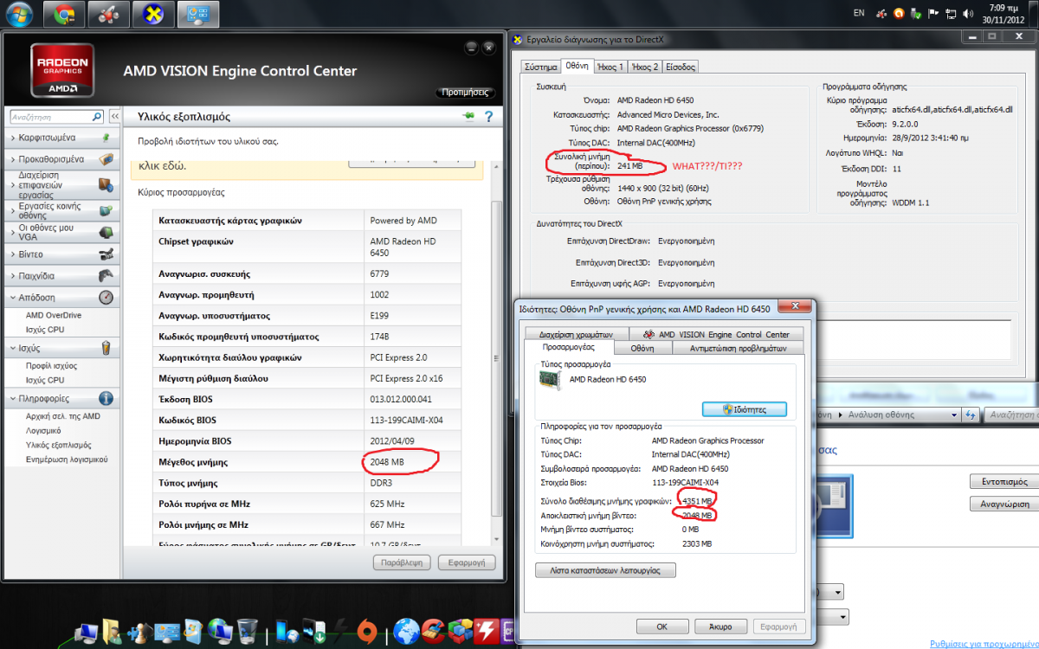Click the gamepad icon beside Παιχνίδια

coord(106,276)
